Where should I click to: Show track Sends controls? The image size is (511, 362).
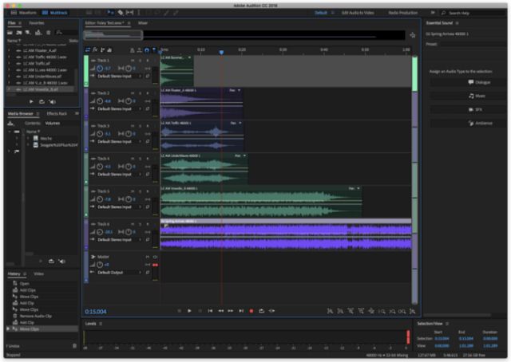(x=102, y=49)
